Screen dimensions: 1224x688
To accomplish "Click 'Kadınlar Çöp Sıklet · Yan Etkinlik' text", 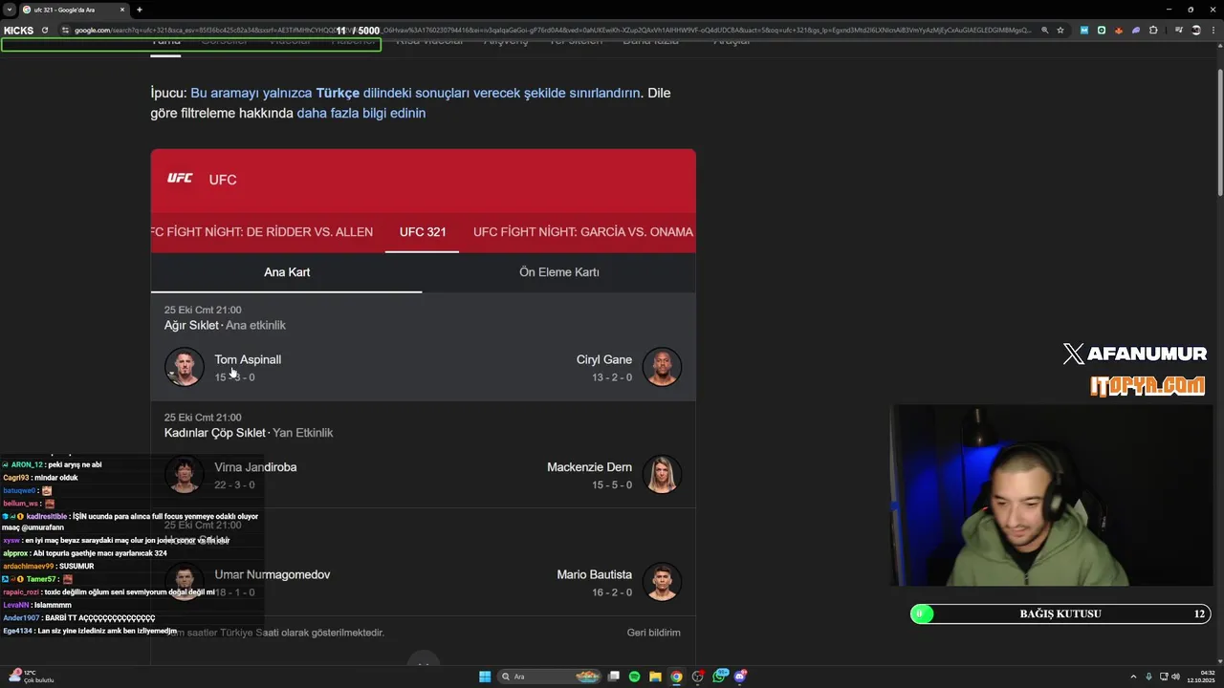I will [249, 433].
